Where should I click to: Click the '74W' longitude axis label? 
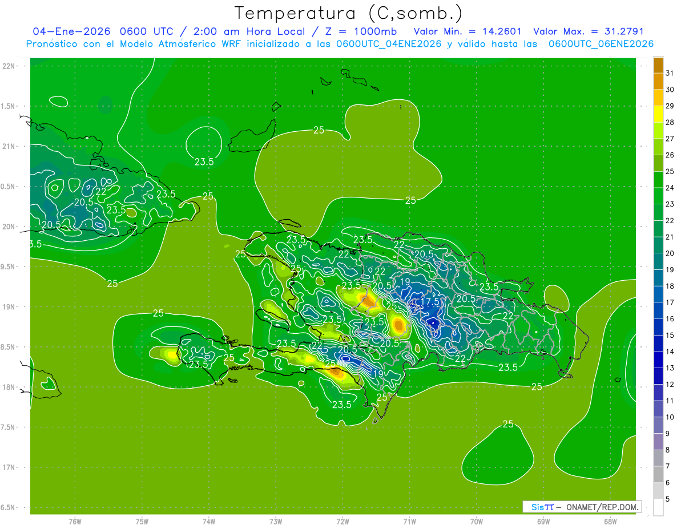(x=209, y=521)
